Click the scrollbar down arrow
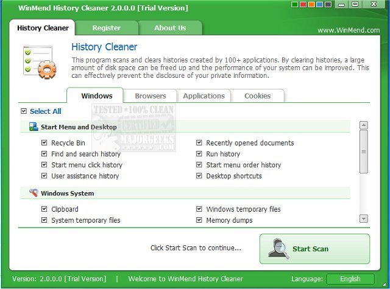The height and width of the screenshot is (289, 390). point(364,219)
